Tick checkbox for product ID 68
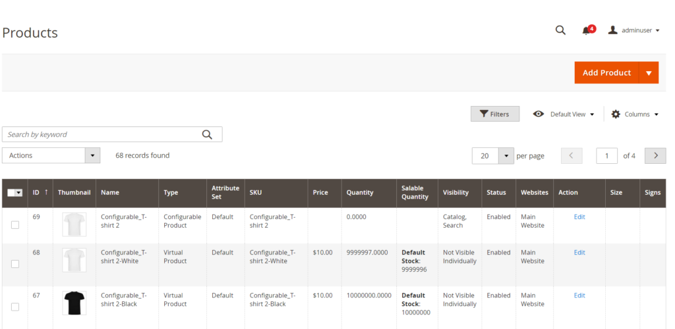 pyautogui.click(x=15, y=264)
